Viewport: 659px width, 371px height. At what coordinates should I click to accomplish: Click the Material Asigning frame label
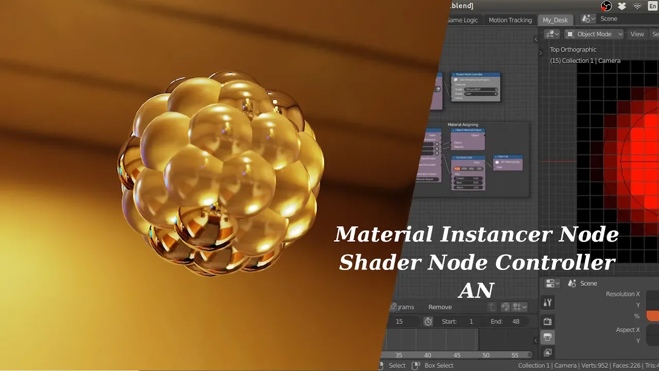[x=463, y=125]
